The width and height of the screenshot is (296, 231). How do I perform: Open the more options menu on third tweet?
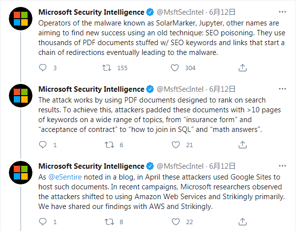click(x=282, y=166)
